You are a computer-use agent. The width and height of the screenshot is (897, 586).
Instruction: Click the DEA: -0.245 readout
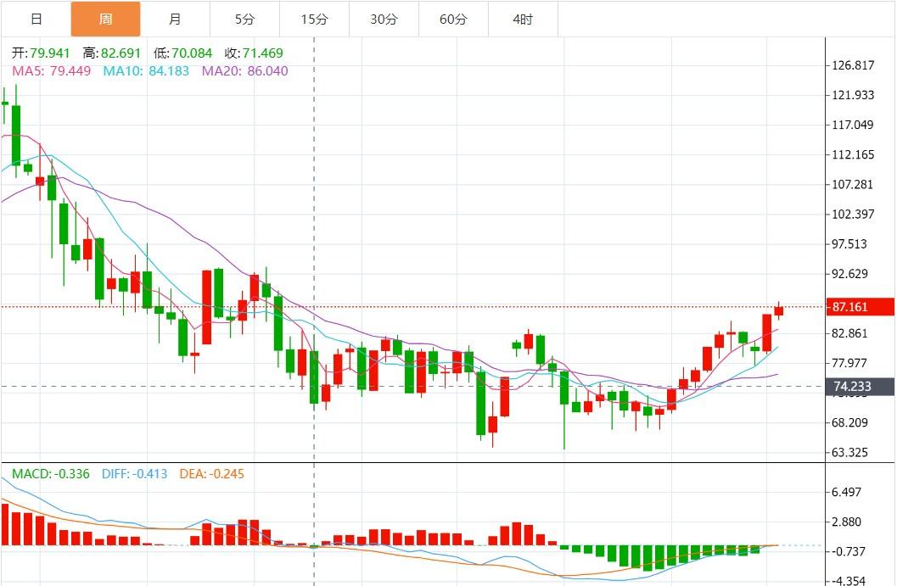click(x=211, y=473)
